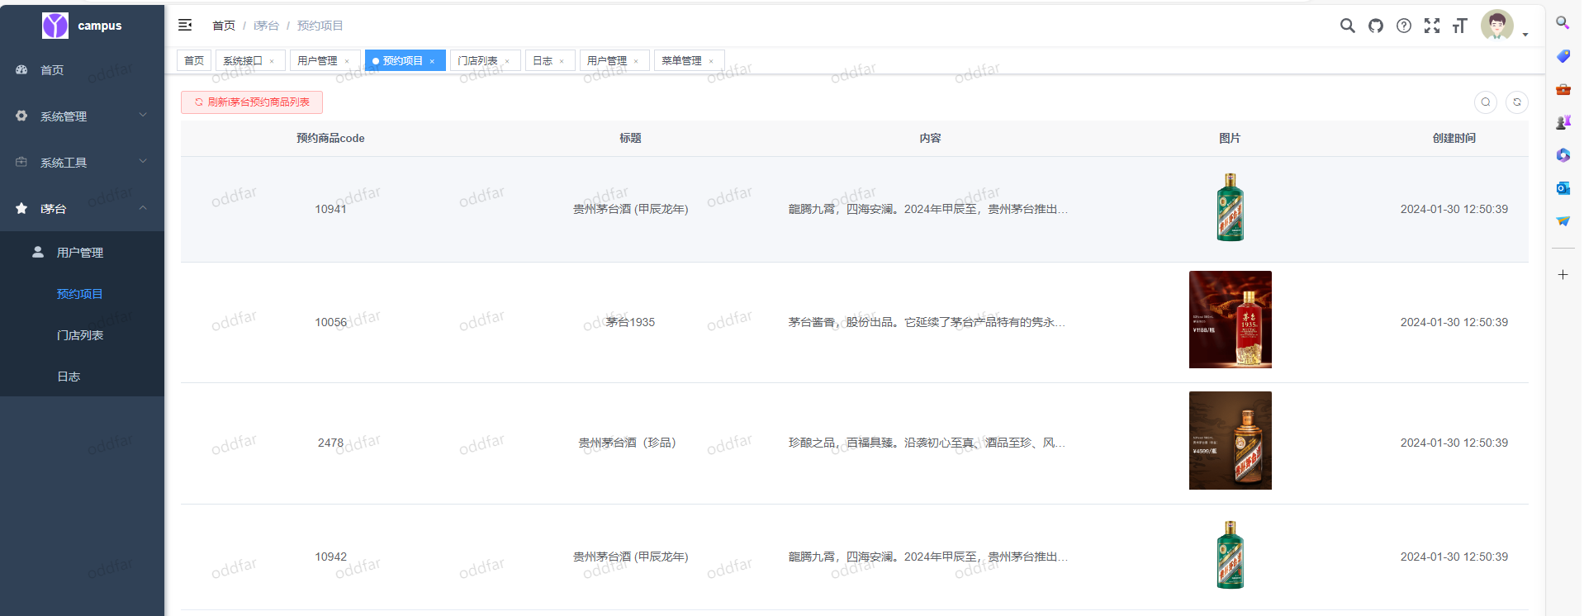Click the campus logo icon
Image resolution: width=1584 pixels, height=616 pixels.
(x=55, y=26)
